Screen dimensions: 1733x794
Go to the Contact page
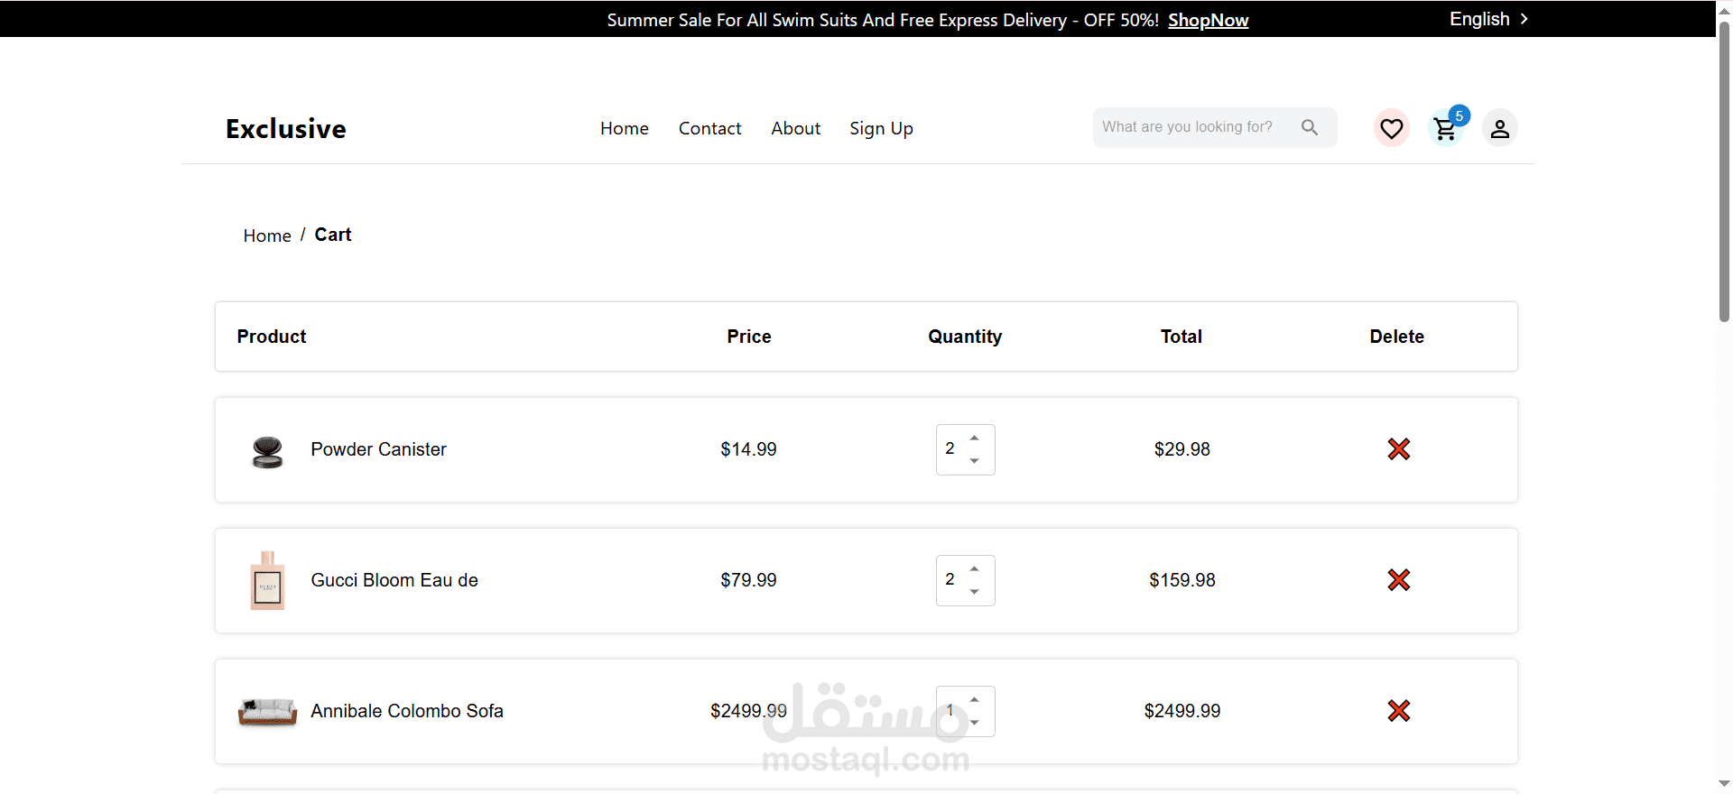click(709, 128)
